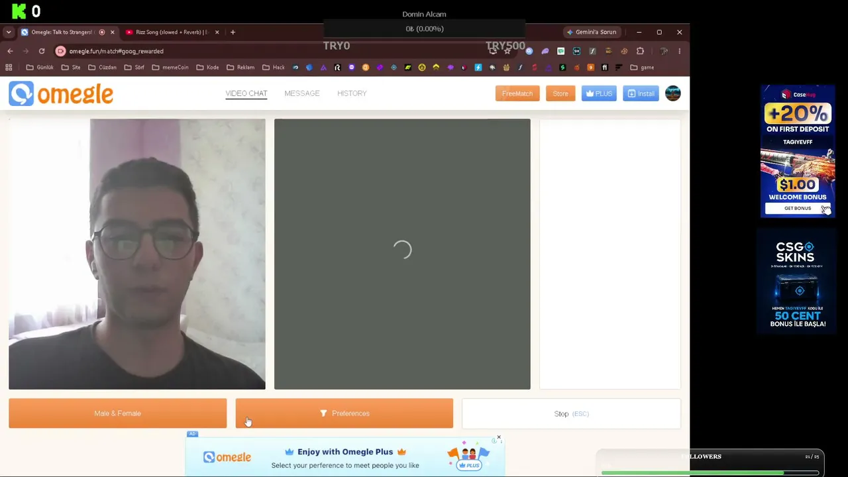The width and height of the screenshot is (848, 477).
Task: Open the green S bookmark icon
Action: point(562,67)
